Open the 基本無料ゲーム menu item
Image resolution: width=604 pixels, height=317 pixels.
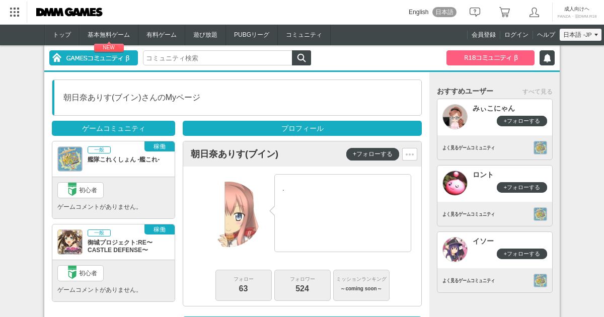pos(109,35)
